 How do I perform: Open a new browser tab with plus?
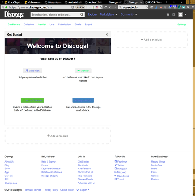[174, 2]
